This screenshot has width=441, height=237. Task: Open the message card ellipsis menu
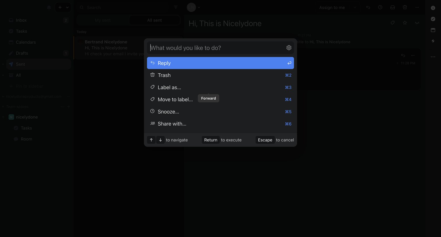[413, 55]
